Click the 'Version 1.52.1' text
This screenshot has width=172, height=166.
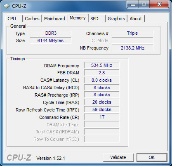(x=51, y=158)
